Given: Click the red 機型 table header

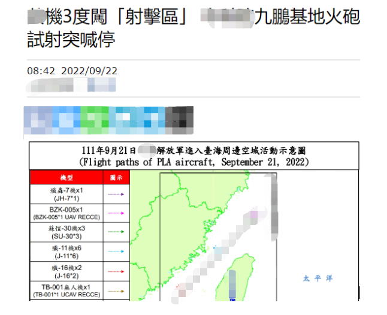Looking at the screenshot, I should pos(66,177).
